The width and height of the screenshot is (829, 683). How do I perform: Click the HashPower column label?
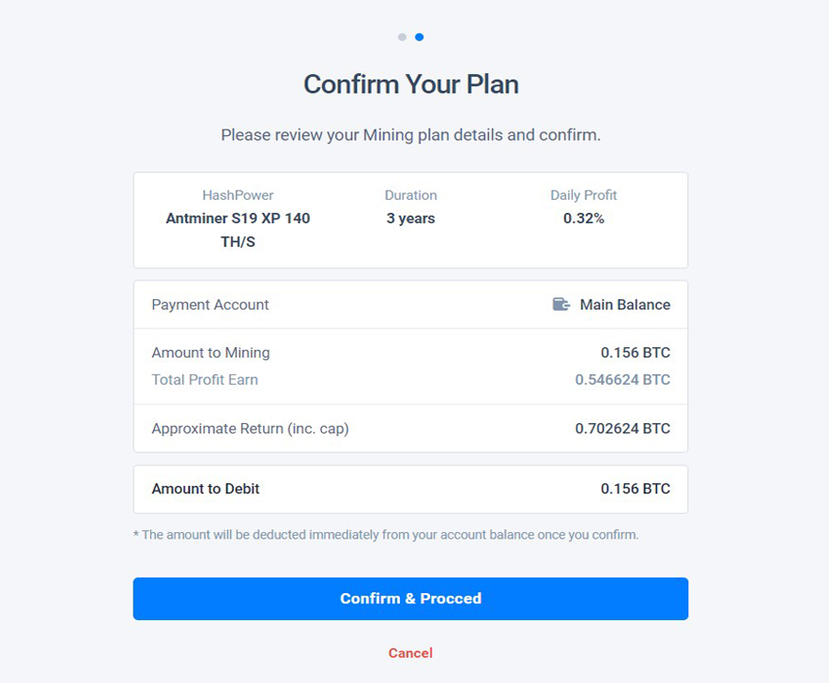[x=238, y=195]
